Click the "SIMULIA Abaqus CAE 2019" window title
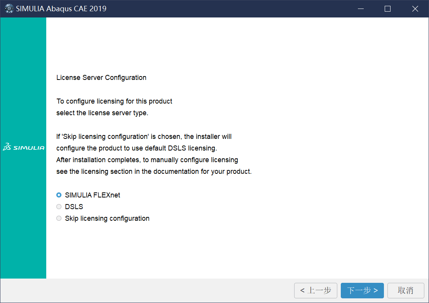The image size is (429, 303). point(61,9)
